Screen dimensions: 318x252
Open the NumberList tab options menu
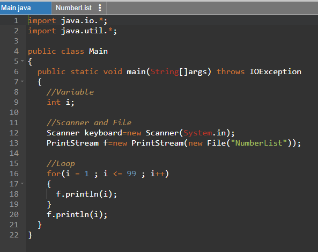point(100,8)
